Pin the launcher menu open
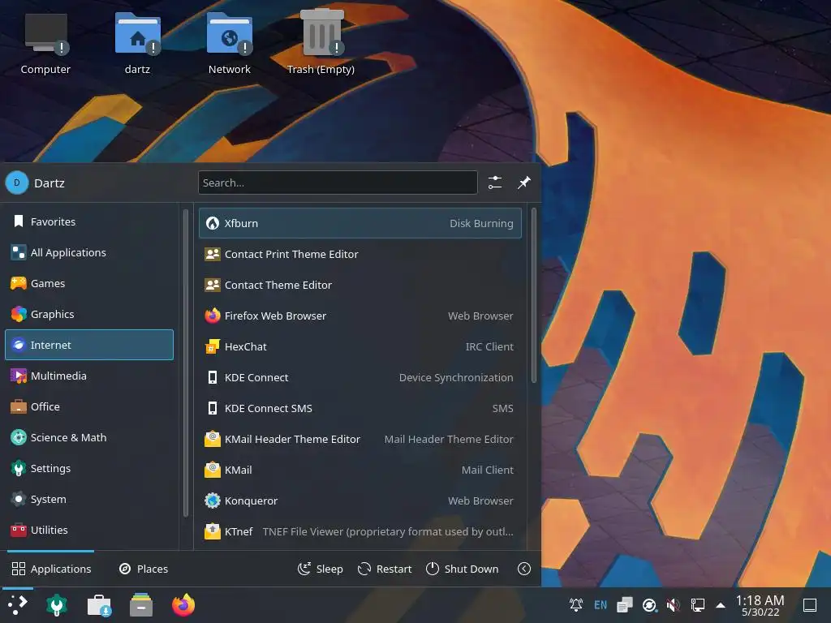 pyautogui.click(x=524, y=183)
